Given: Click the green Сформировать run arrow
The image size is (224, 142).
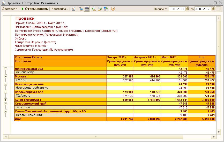Looking at the screenshot, I should (x=23, y=9).
